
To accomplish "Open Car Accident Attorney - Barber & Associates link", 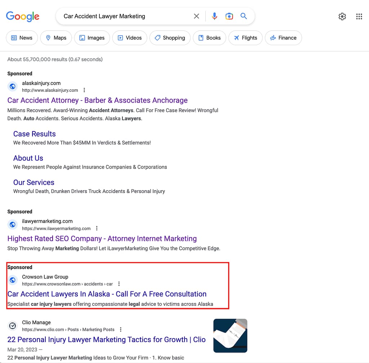I will (x=97, y=100).
